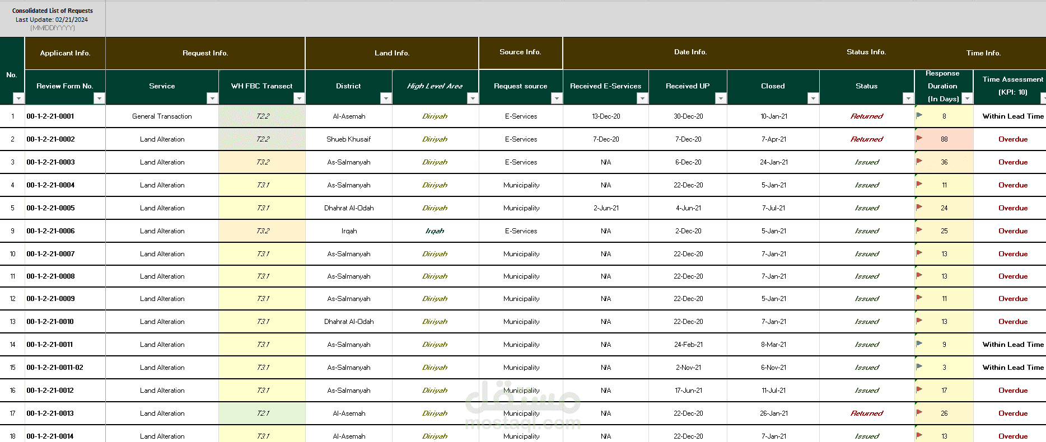This screenshot has height=442, width=1046.
Task: Click the red flag icon next to duration 24
Action: (x=919, y=207)
